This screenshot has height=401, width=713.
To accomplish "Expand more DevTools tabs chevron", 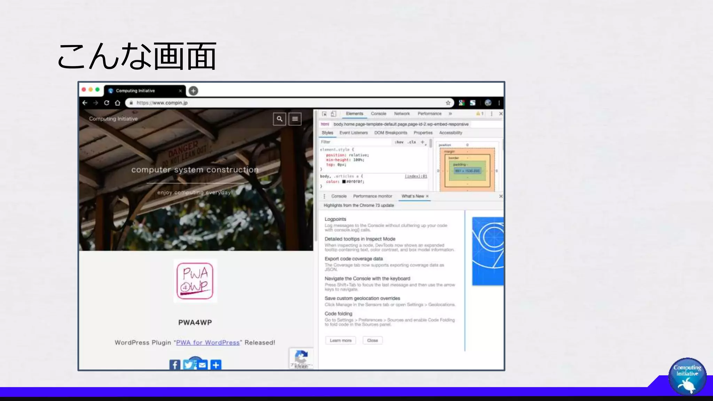I will point(450,114).
